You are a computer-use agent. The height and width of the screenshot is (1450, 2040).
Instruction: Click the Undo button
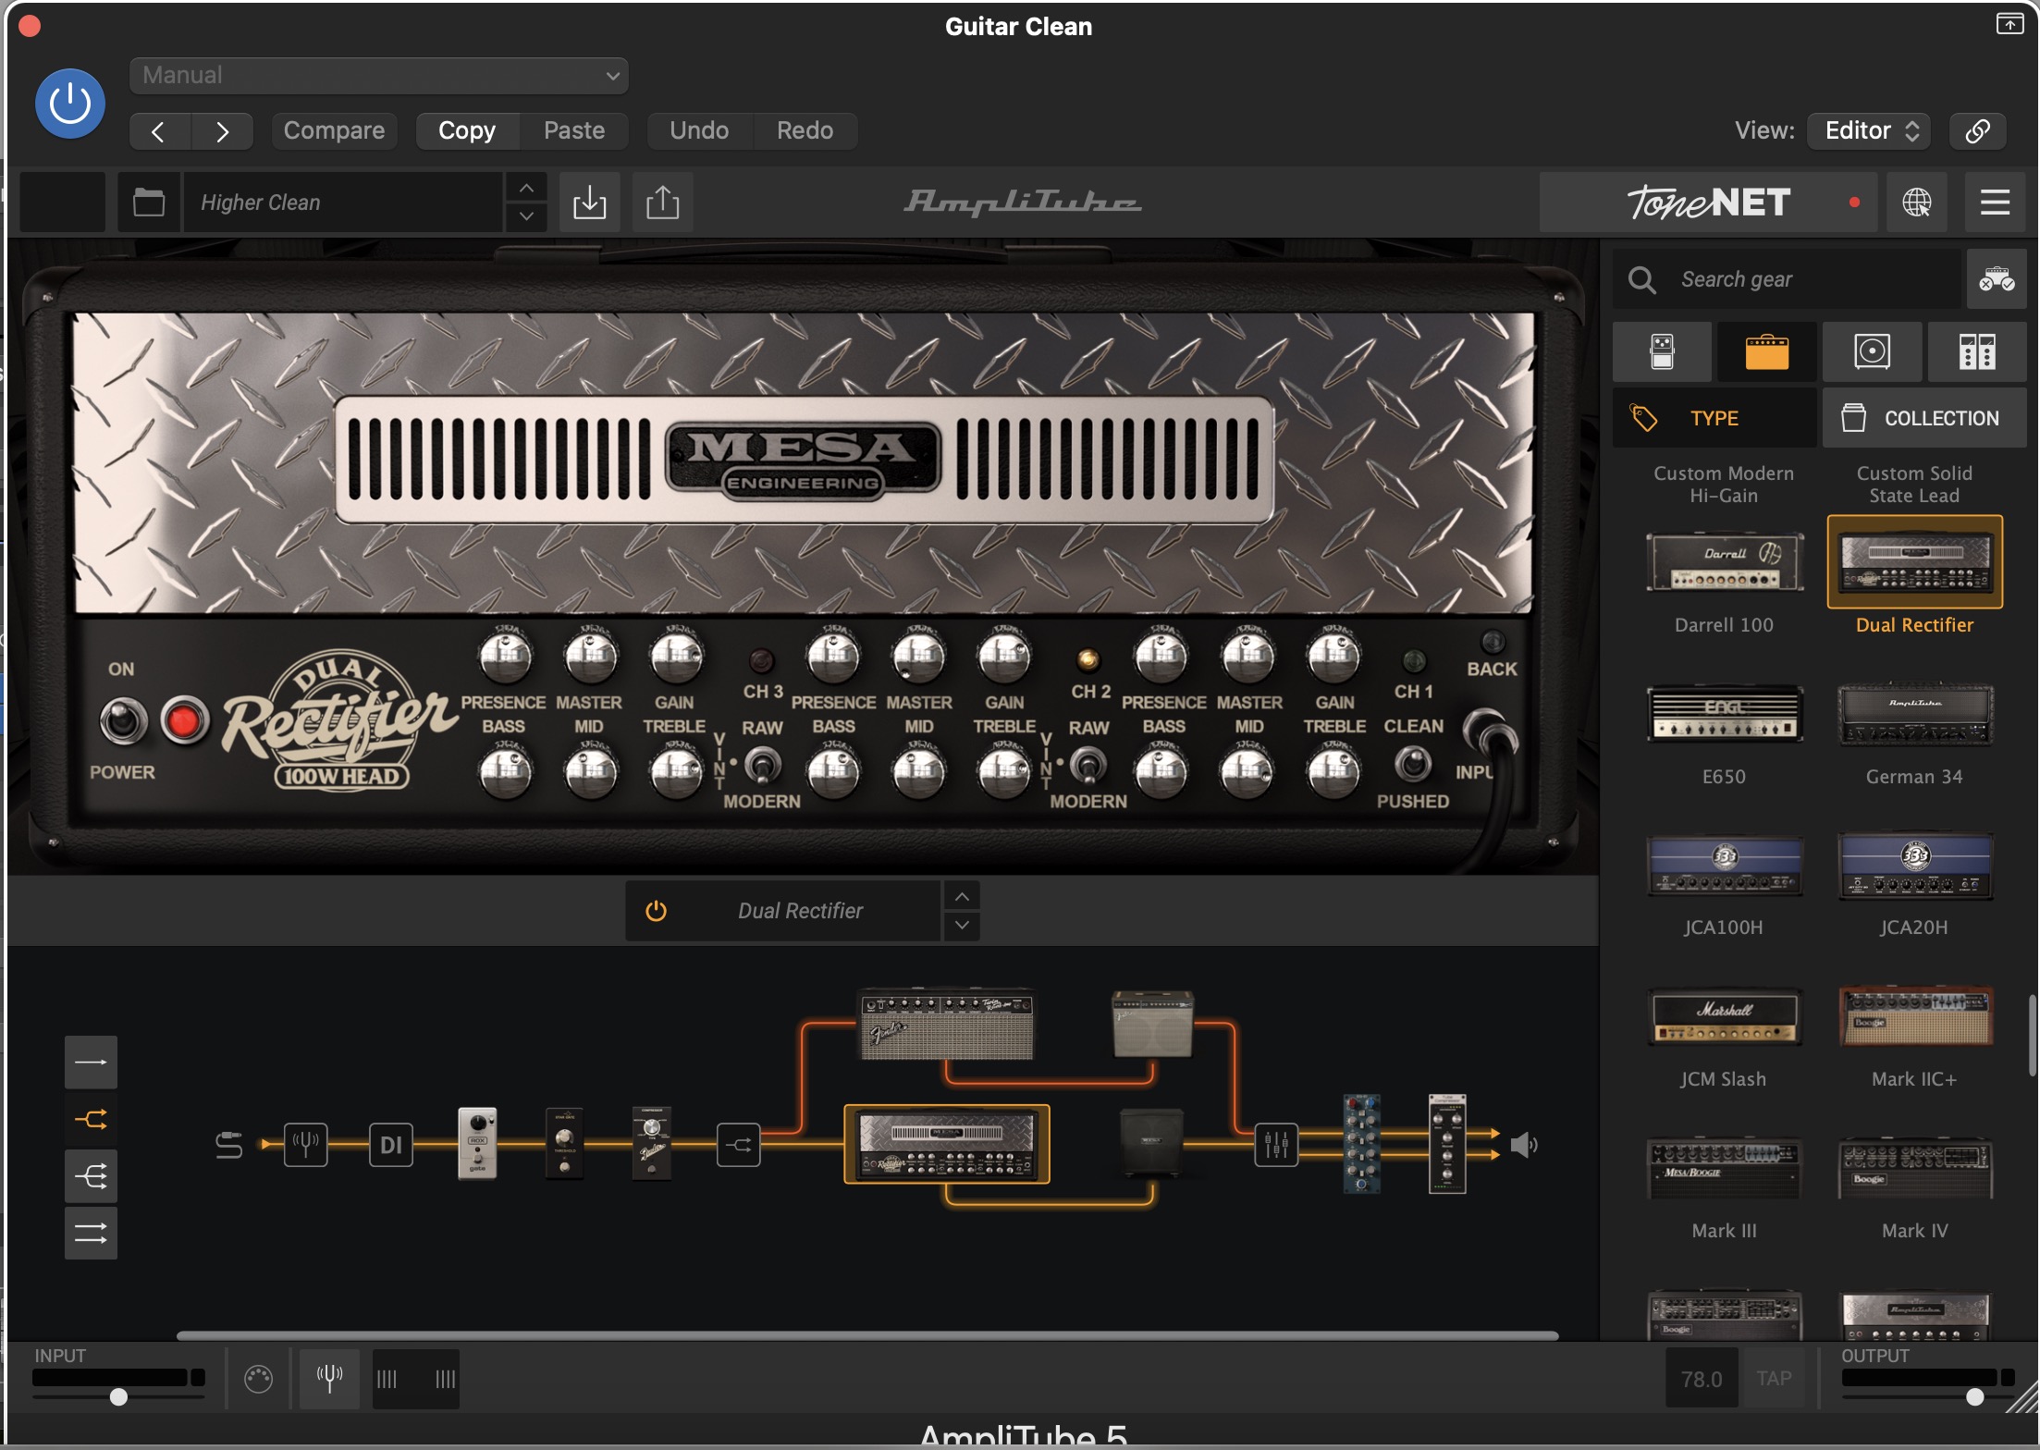pyautogui.click(x=699, y=131)
